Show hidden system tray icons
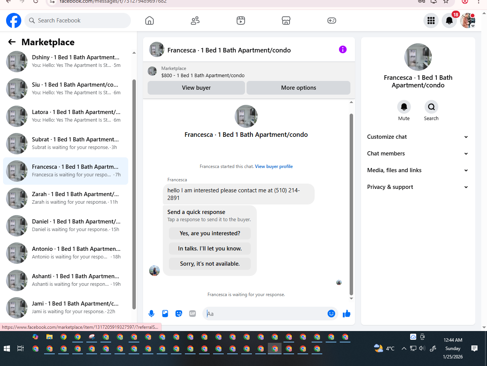 tap(404, 349)
